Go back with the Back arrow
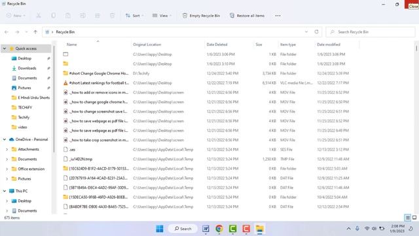This screenshot has height=236, width=419. click(x=7, y=32)
